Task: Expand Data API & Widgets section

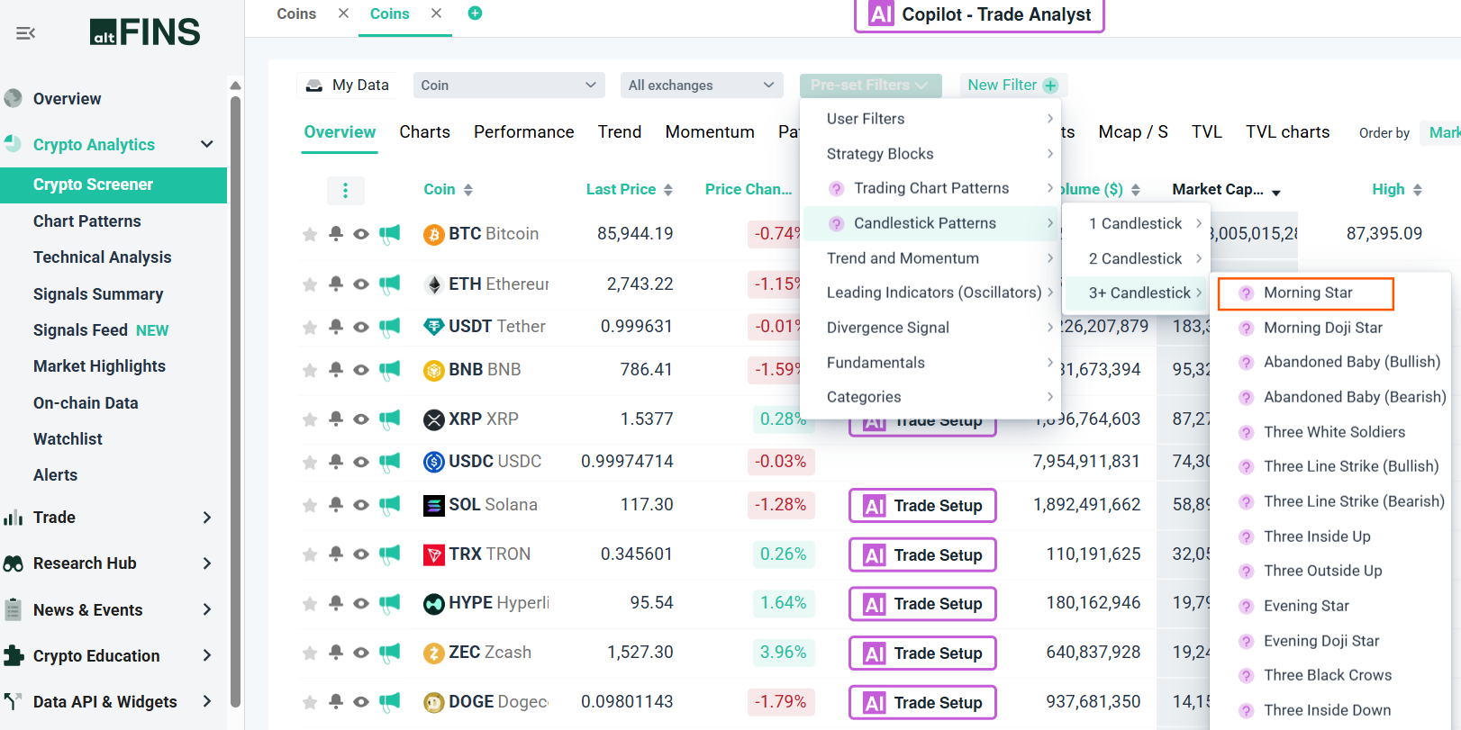Action: pyautogui.click(x=207, y=701)
